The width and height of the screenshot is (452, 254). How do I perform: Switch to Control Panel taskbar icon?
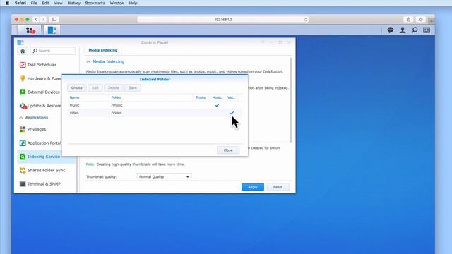click(52, 30)
